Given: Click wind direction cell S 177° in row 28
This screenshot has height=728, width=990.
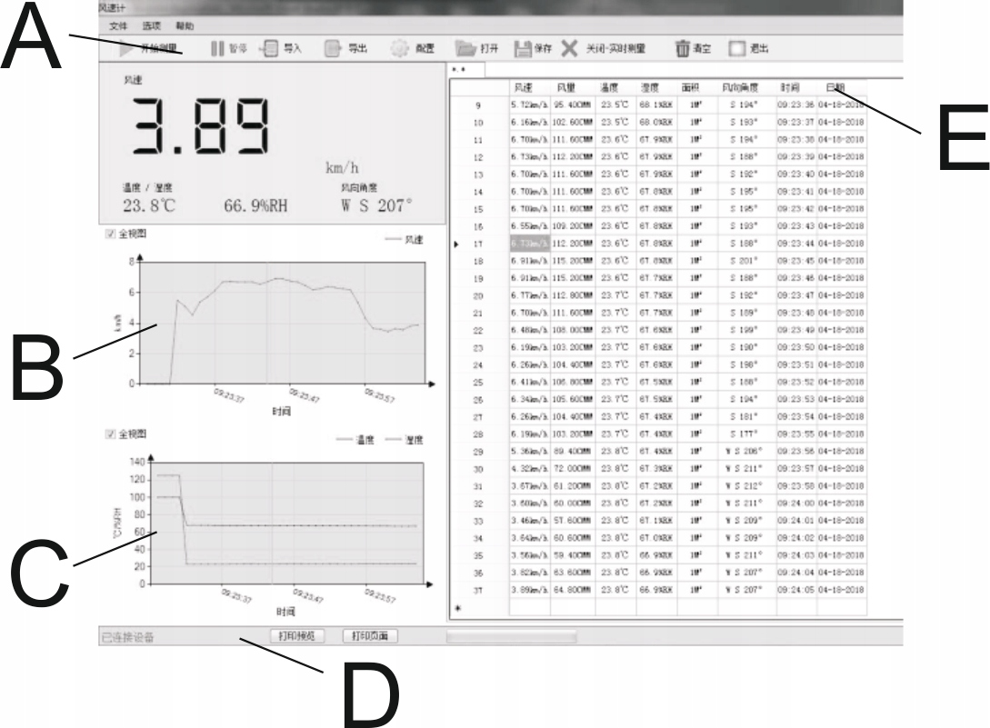Looking at the screenshot, I should tap(747, 434).
